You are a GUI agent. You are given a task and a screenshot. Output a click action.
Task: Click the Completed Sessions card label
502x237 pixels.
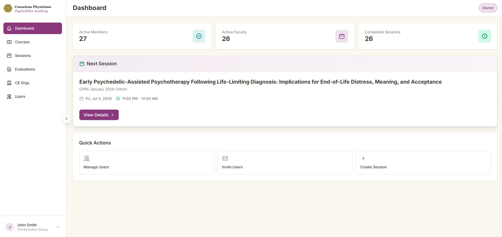[x=382, y=32]
